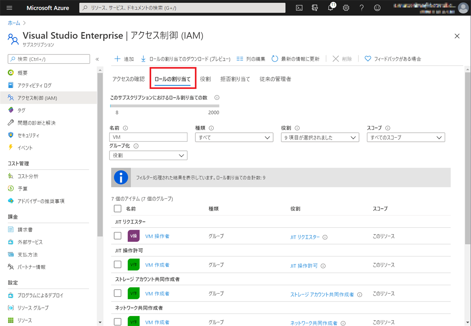Image resolution: width=471 pixels, height=326 pixels.
Task: Click the セキュリティ shield icon
Action: [11, 135]
